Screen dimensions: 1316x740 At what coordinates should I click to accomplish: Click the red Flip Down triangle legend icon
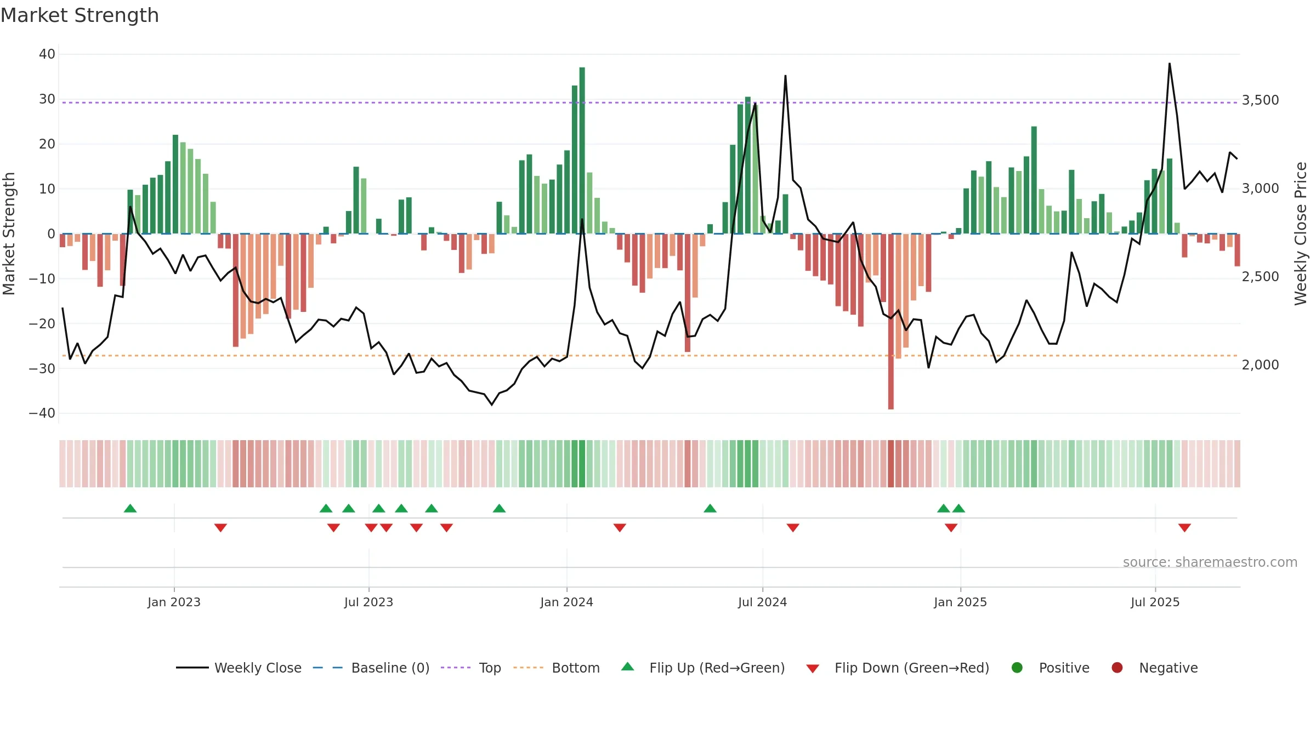tap(813, 669)
